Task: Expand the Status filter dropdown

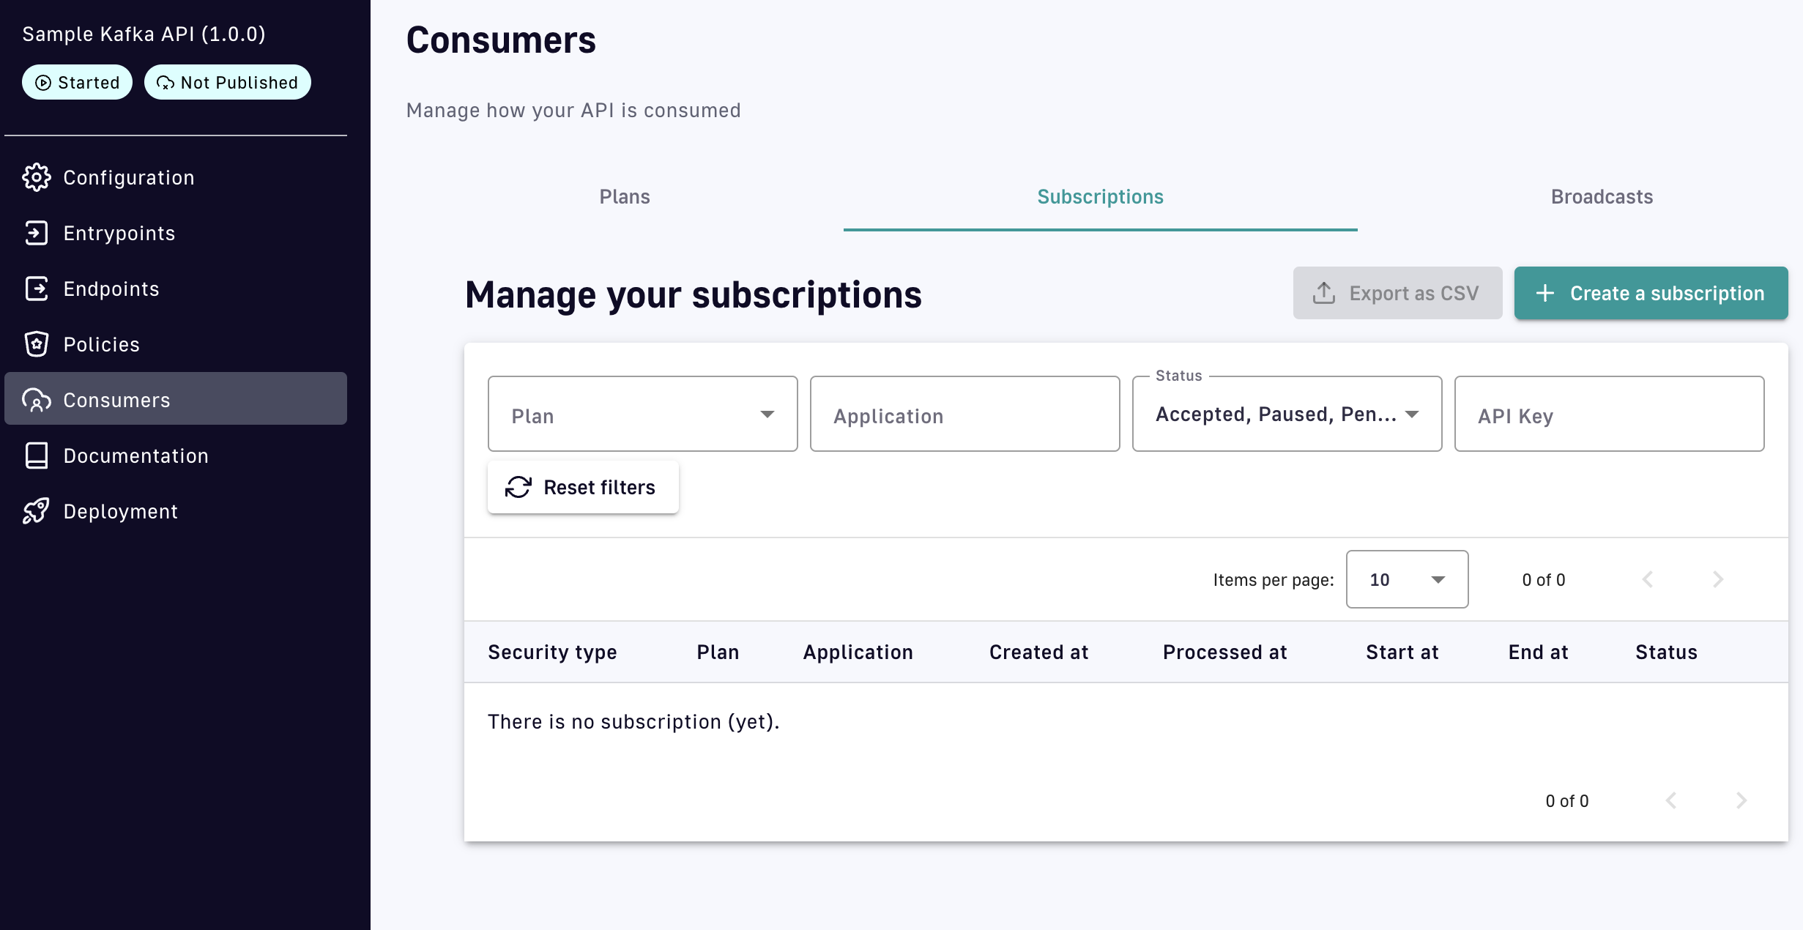Action: click(1287, 414)
